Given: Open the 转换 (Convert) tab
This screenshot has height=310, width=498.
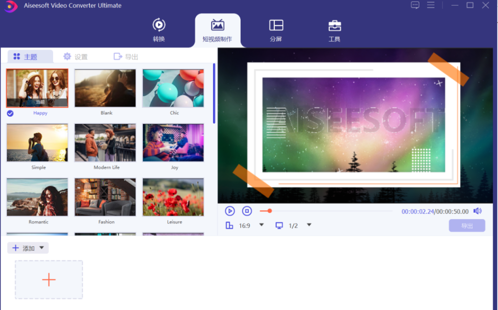Looking at the screenshot, I should coord(159,31).
